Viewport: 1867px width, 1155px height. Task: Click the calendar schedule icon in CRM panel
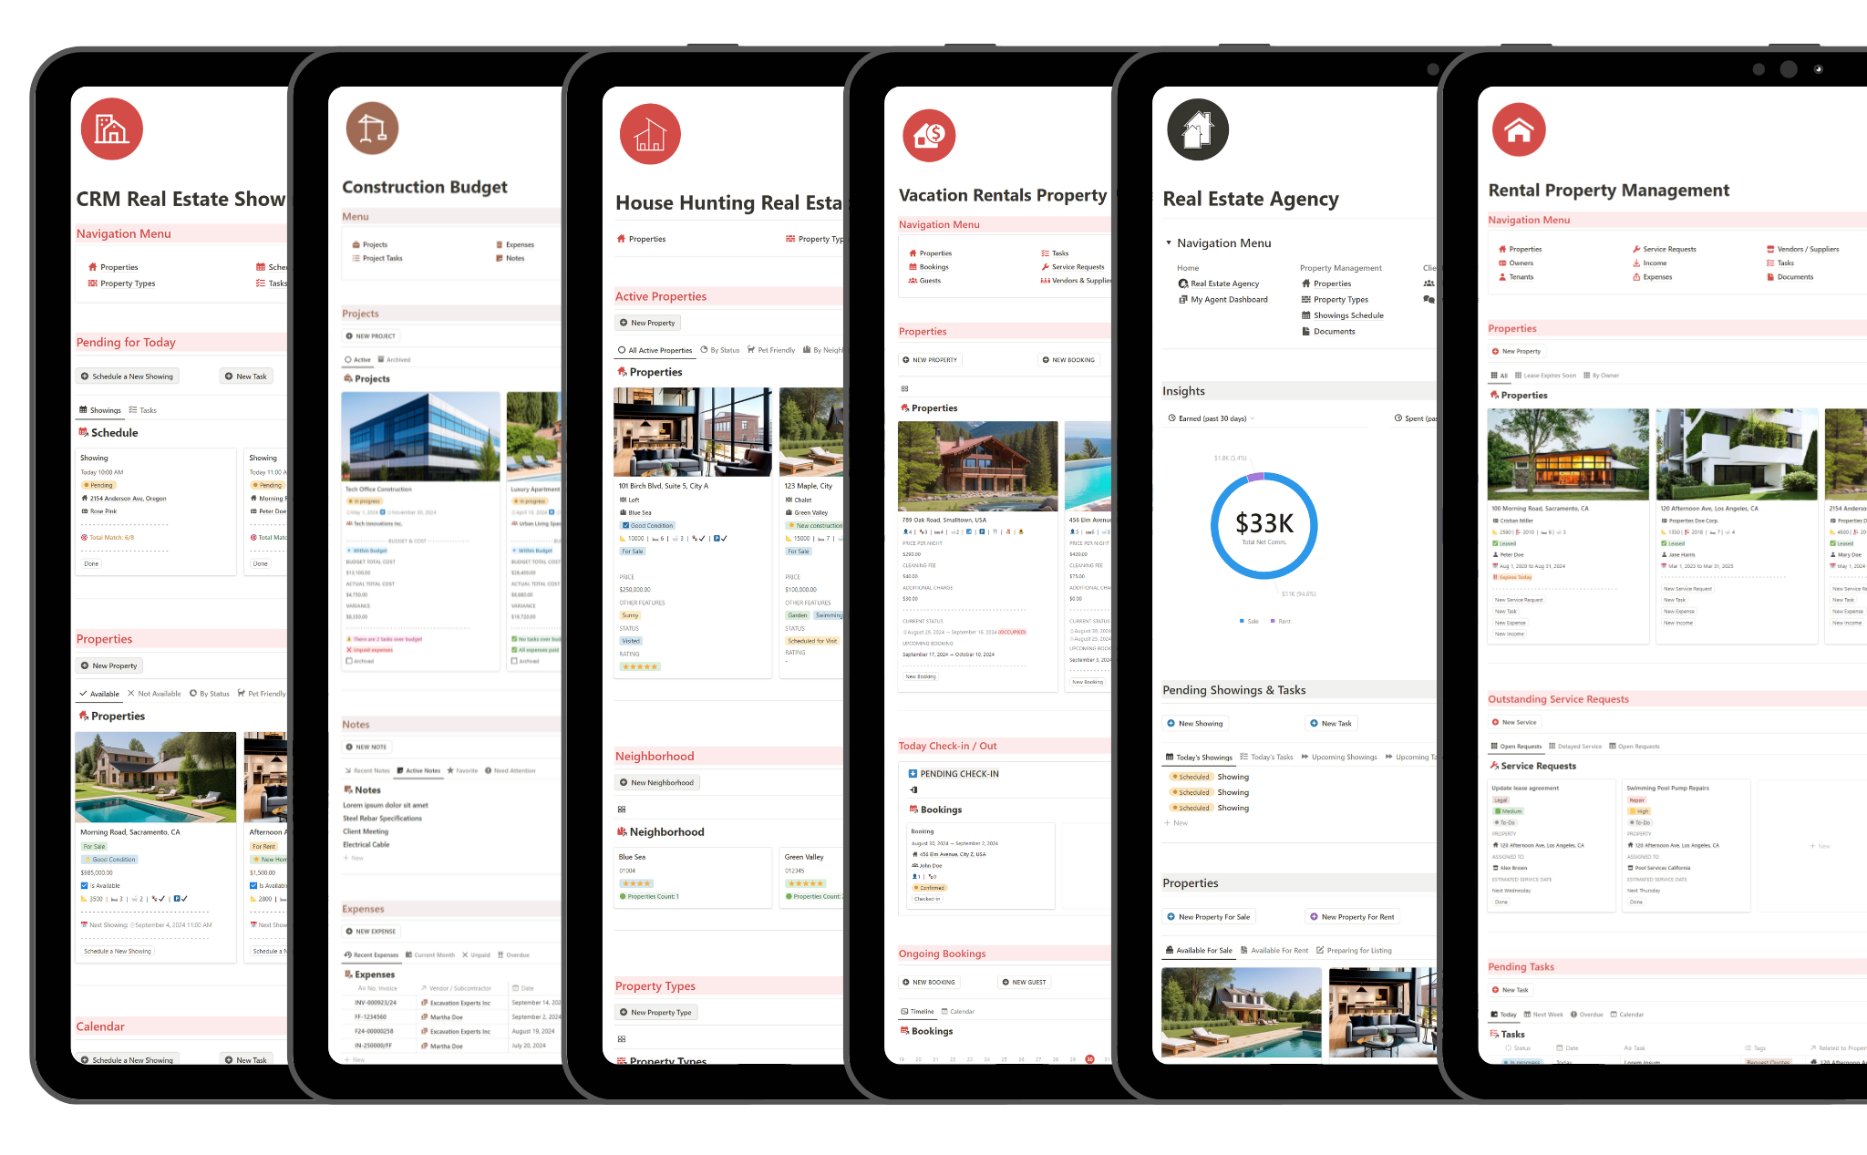coord(260,267)
